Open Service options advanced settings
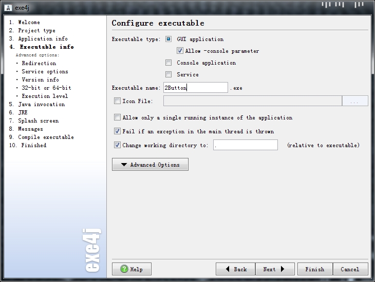The width and height of the screenshot is (375, 282). point(45,71)
